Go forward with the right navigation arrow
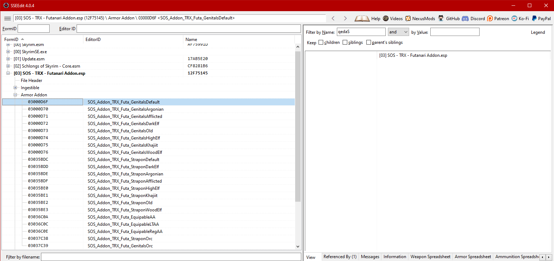Screen dimensions: 554x261 coord(345,18)
